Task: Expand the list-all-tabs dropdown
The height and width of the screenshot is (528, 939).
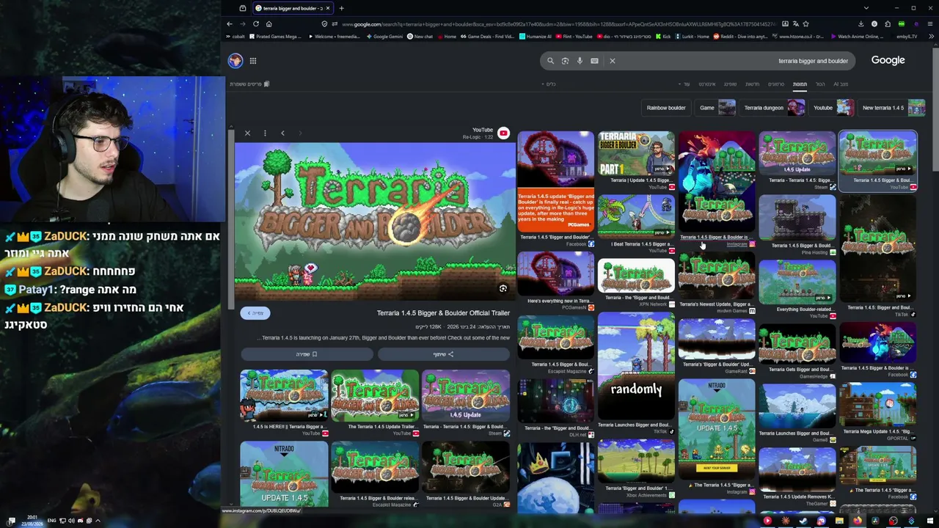Action: click(866, 8)
